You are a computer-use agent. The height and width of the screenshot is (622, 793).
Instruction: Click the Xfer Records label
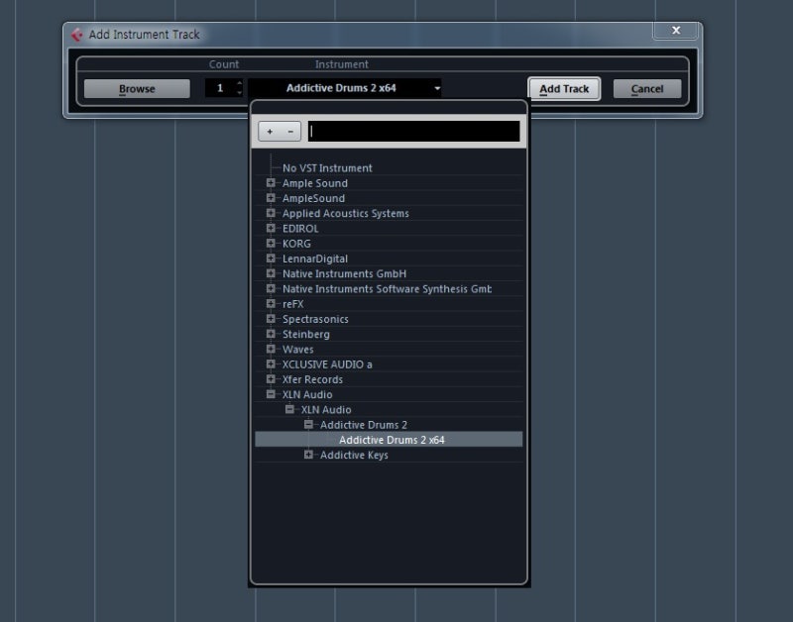312,379
